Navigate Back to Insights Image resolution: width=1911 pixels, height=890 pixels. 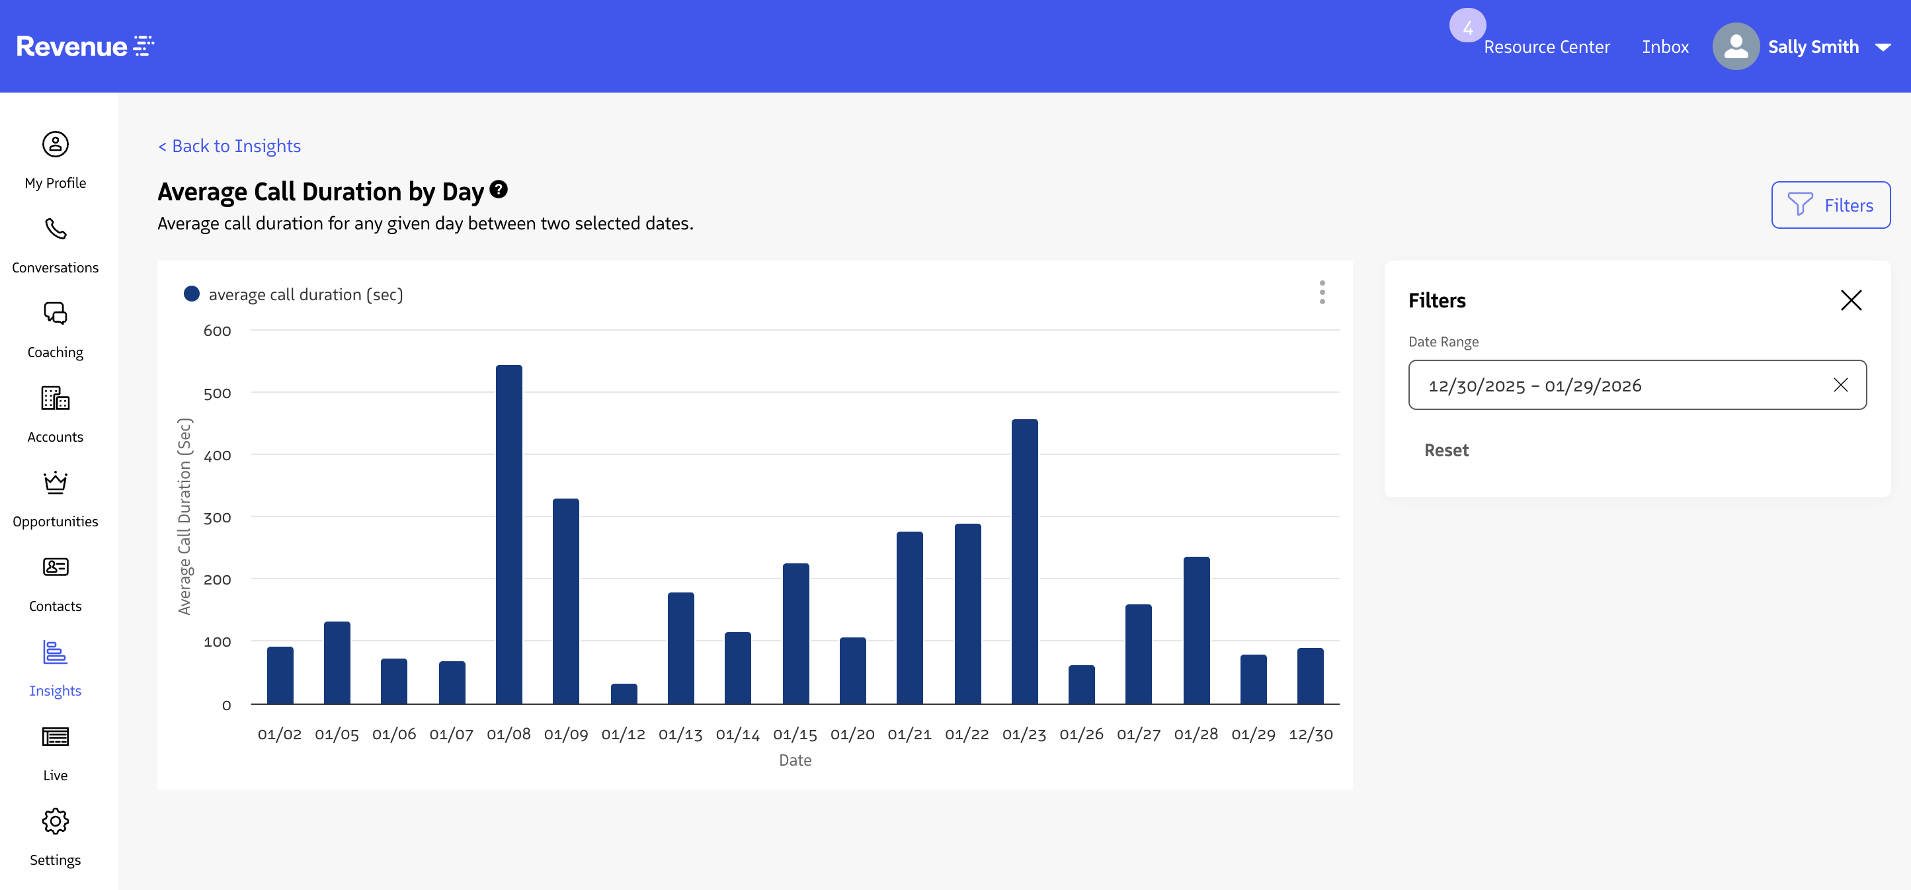[229, 145]
